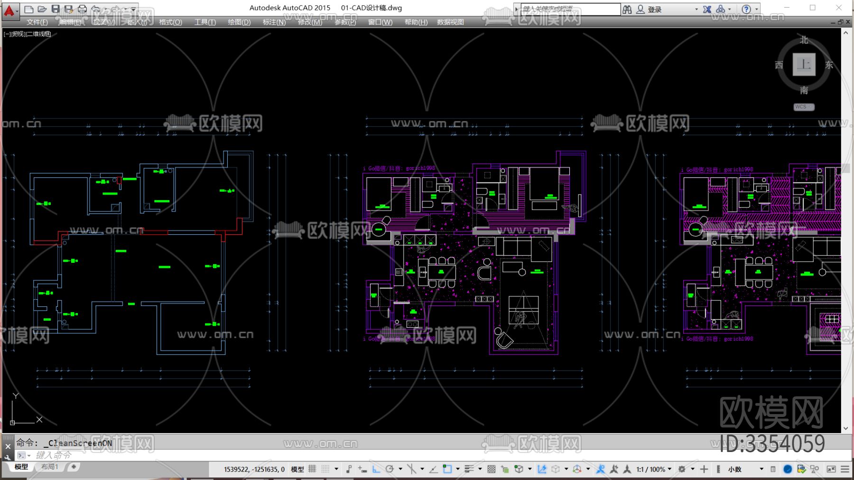Click the Undo arrow icon
Viewport: 854px width, 480px height.
click(95, 9)
